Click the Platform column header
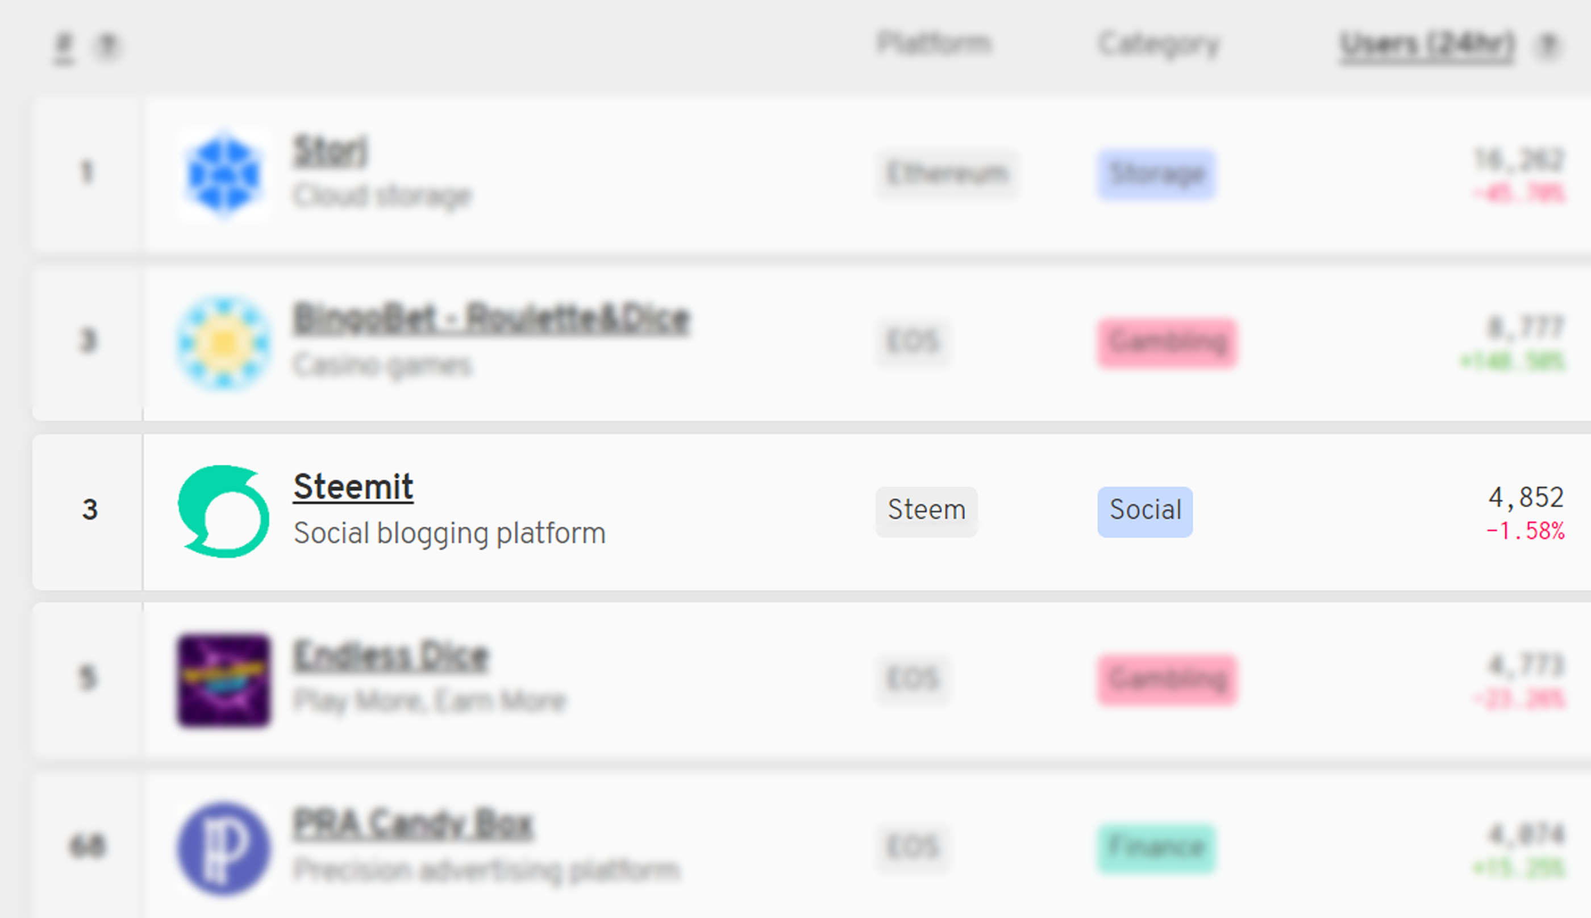1591x918 pixels. click(x=934, y=44)
